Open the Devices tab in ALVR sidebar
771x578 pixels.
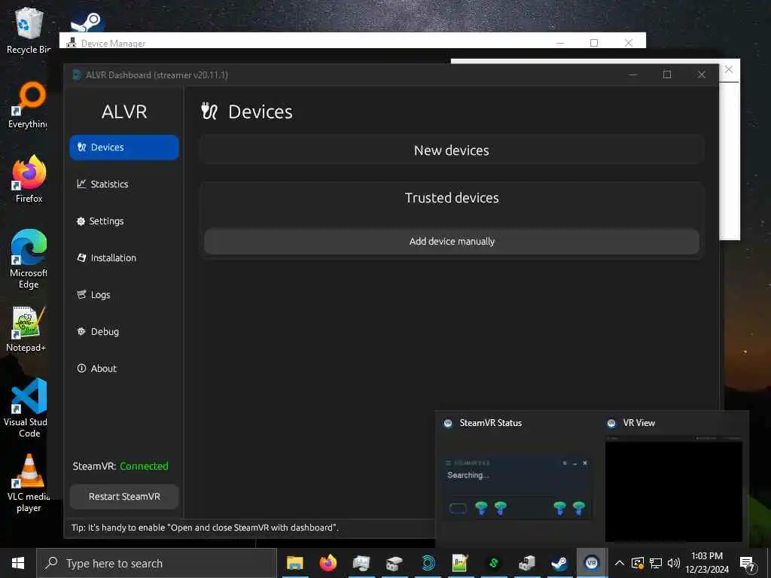(x=124, y=148)
